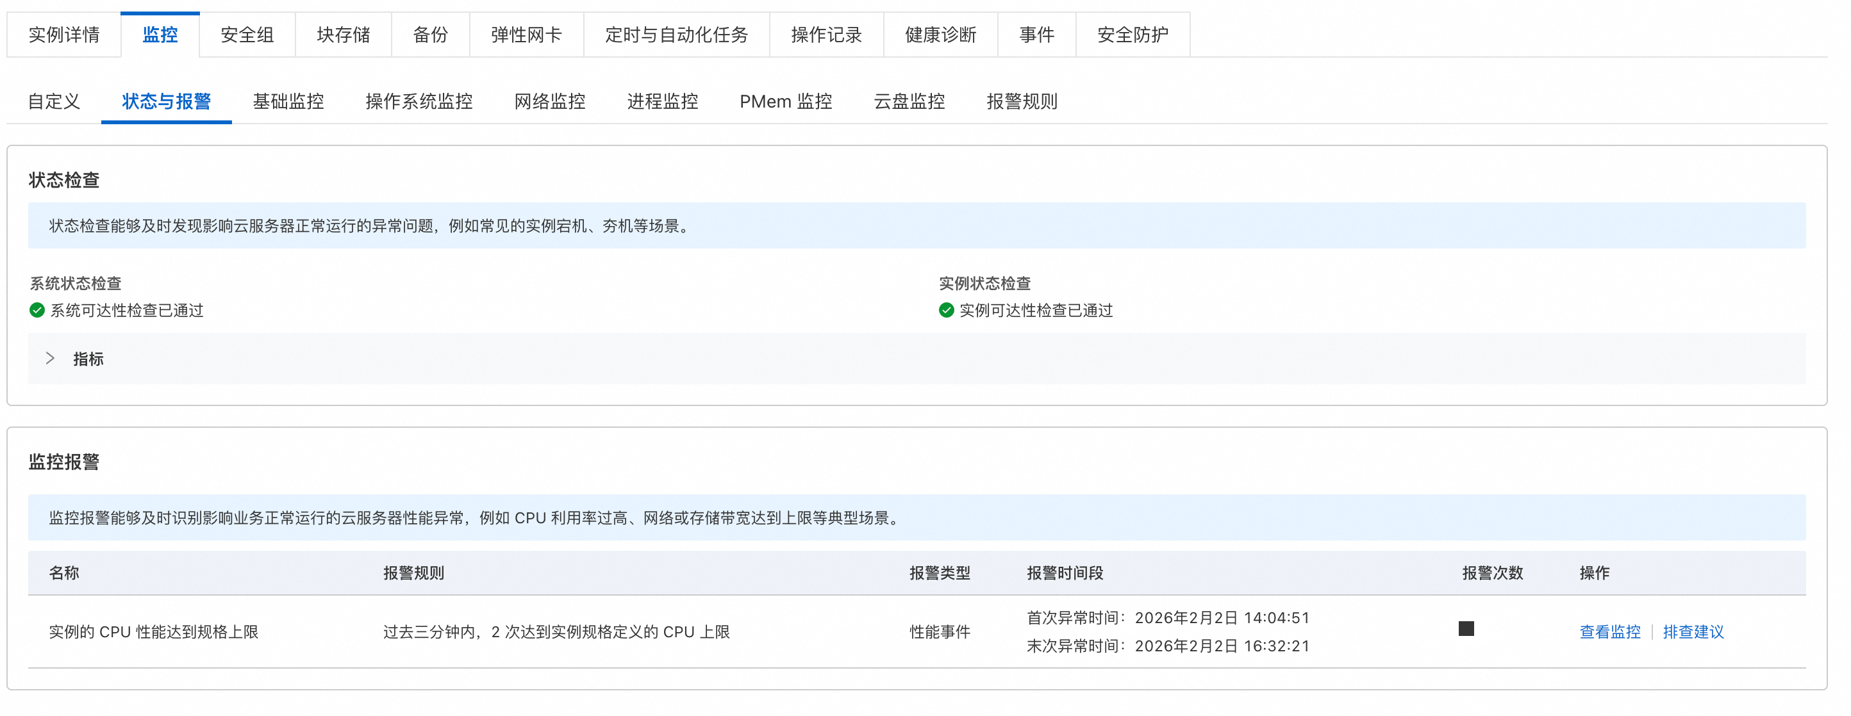
Task: Open the 查看监控 link
Action: pos(1609,632)
